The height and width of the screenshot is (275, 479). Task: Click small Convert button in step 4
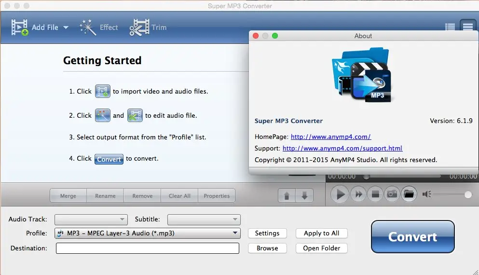click(x=109, y=159)
